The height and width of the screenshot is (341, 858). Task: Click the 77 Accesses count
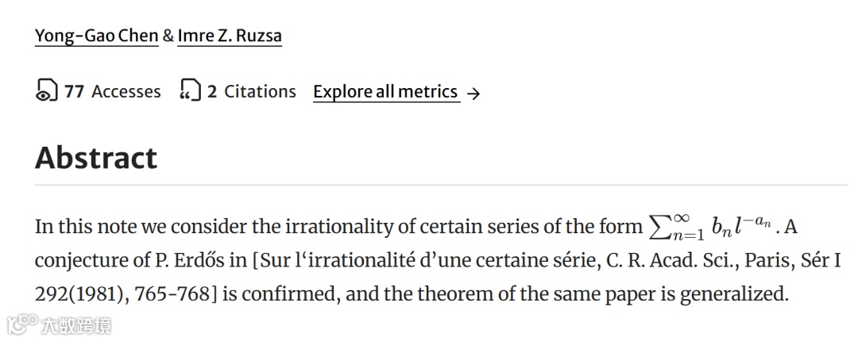112,92
